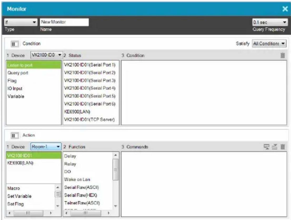Image resolution: width=291 pixels, height=220 pixels.
Task: Select Flag in the condition list
Action: (x=34, y=81)
